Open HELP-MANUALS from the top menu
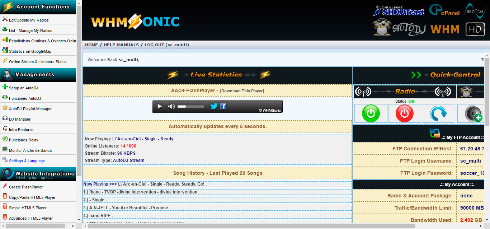The image size is (490, 229). pos(121,45)
